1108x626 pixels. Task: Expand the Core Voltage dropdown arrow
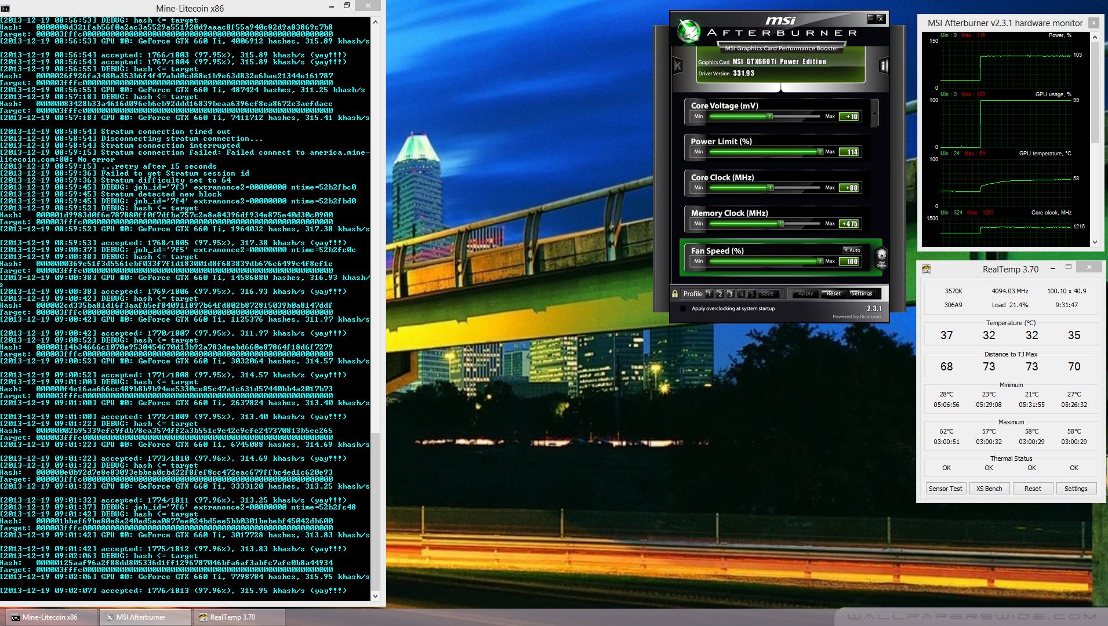[874, 113]
